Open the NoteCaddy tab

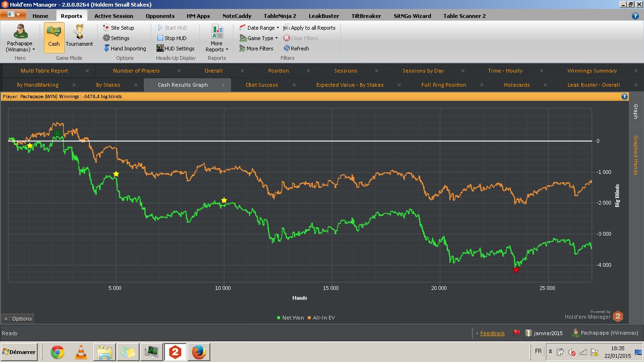point(237,16)
